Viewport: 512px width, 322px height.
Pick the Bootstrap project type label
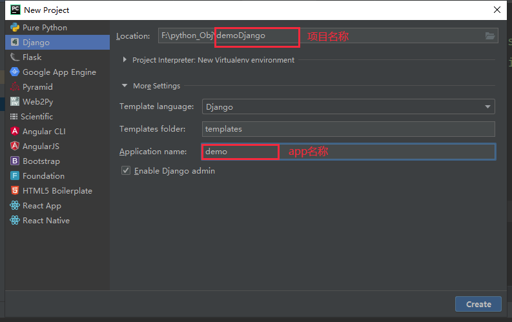[x=41, y=161]
